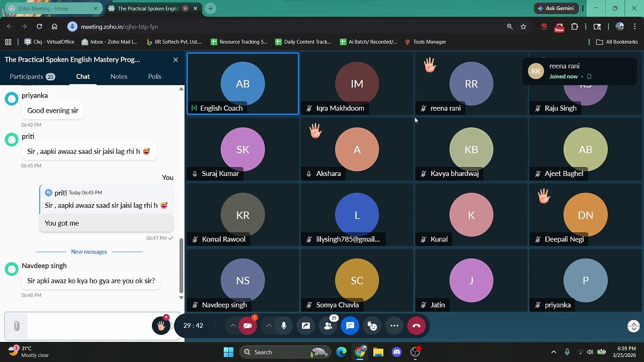Select the Chat tab
Viewport: 644px width, 362px height.
tap(83, 76)
